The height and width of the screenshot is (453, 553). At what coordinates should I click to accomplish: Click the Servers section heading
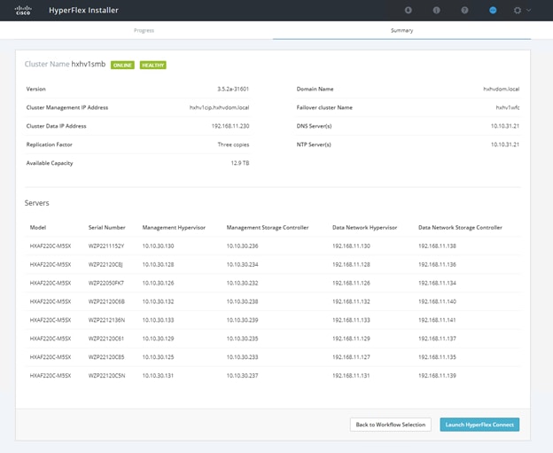point(36,203)
